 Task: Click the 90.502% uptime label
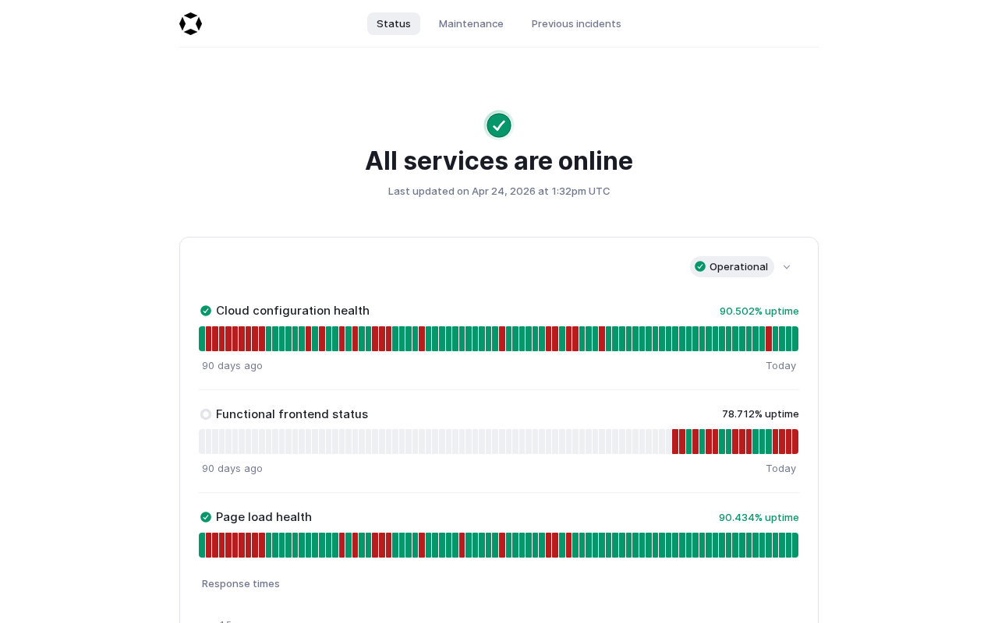tap(759, 311)
